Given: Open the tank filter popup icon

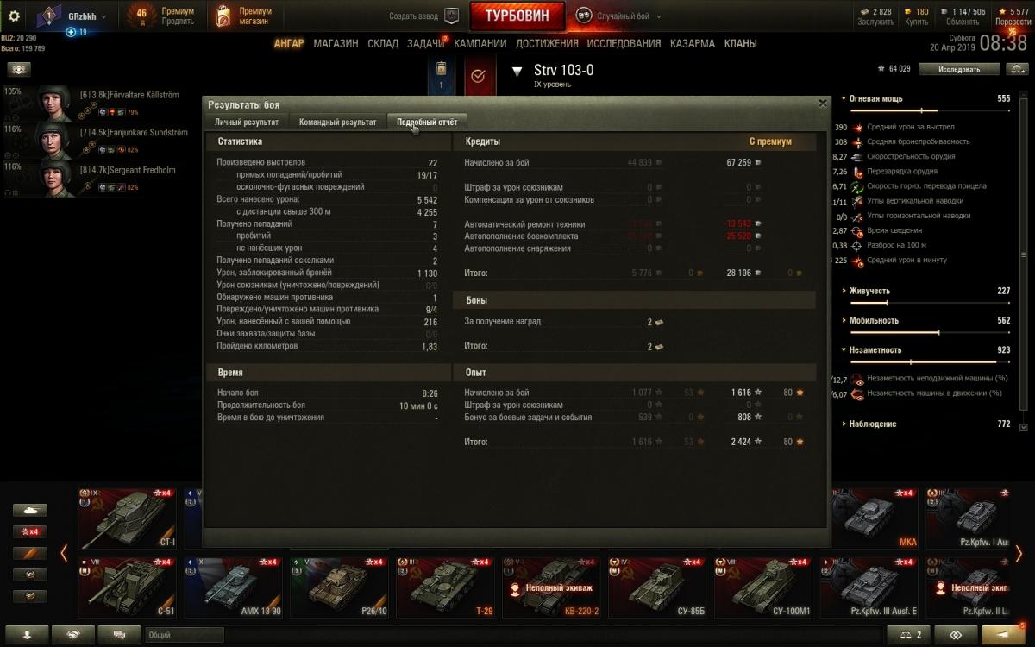Looking at the screenshot, I should 29,510.
